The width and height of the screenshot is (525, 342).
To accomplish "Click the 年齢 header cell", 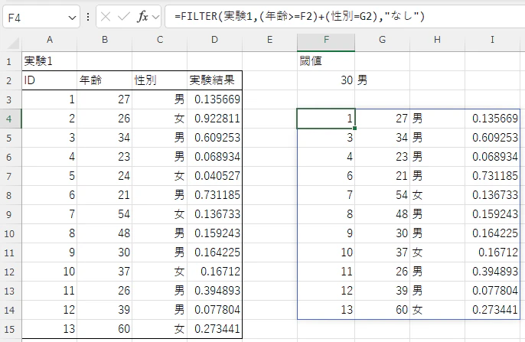I will point(105,80).
